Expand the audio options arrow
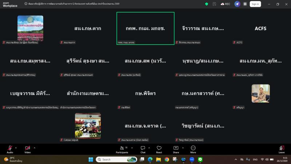 coord(16,148)
